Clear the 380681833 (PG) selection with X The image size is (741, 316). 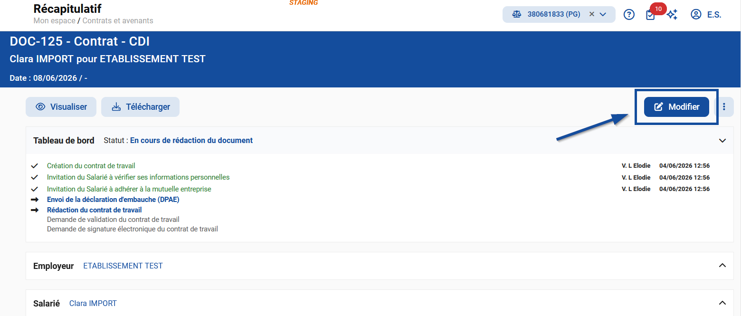(592, 14)
